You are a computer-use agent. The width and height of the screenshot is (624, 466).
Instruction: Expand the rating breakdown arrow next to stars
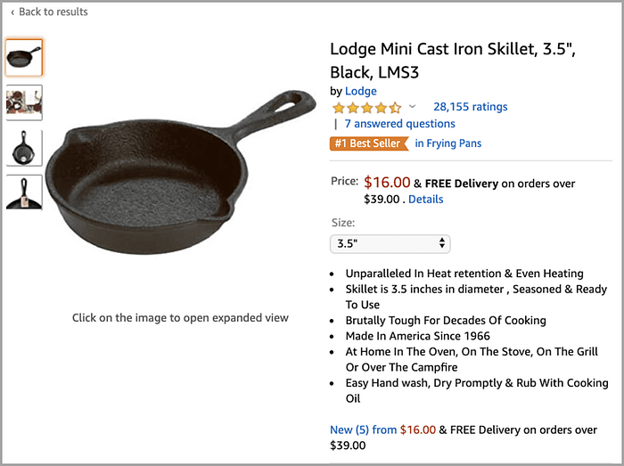(412, 107)
